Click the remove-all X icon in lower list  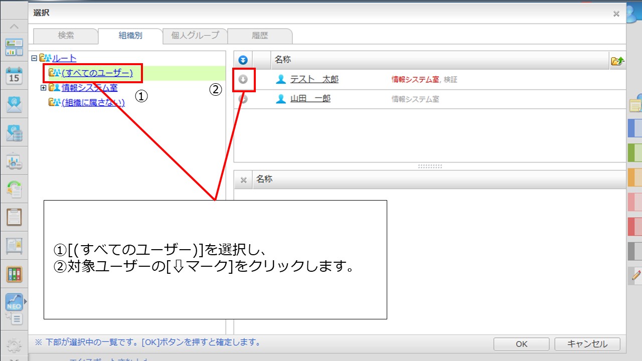click(x=243, y=180)
